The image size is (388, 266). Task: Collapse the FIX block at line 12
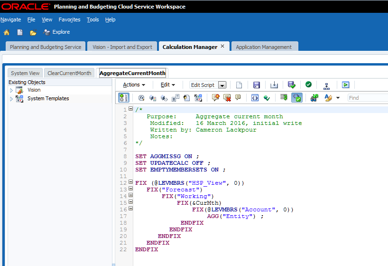click(130, 182)
